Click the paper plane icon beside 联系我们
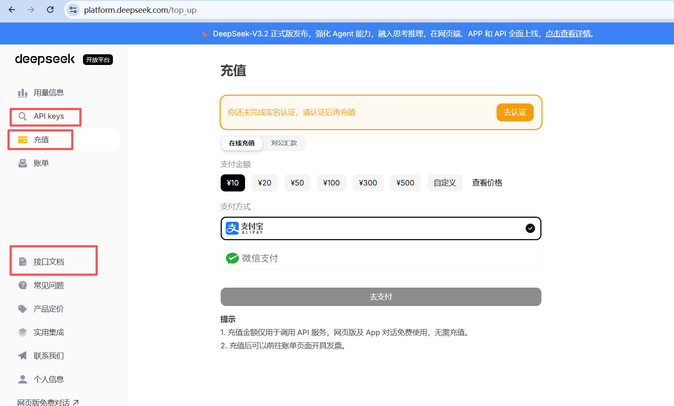674x406 pixels. pyautogui.click(x=23, y=356)
